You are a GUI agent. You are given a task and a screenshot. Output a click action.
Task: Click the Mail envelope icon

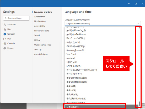click(x=5, y=39)
